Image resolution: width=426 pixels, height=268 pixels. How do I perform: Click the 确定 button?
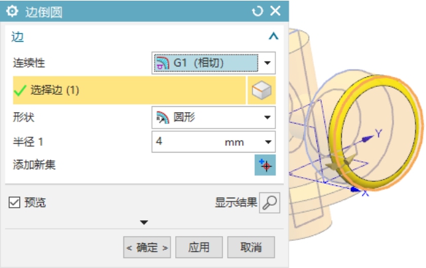click(x=147, y=247)
